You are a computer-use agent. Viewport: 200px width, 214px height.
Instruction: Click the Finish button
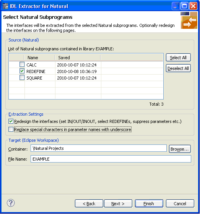[149, 204]
